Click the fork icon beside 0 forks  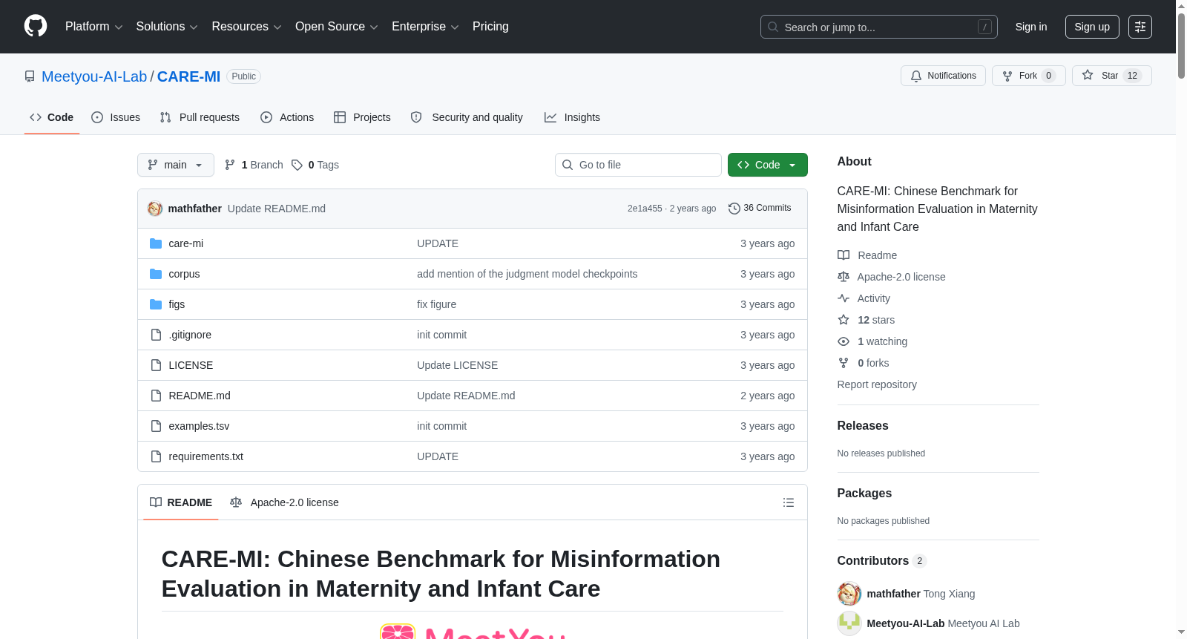(x=844, y=363)
